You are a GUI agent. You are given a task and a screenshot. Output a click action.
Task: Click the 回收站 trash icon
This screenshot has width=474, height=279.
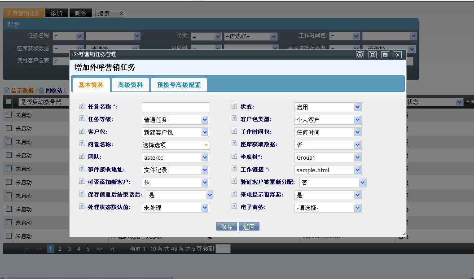tap(41, 91)
